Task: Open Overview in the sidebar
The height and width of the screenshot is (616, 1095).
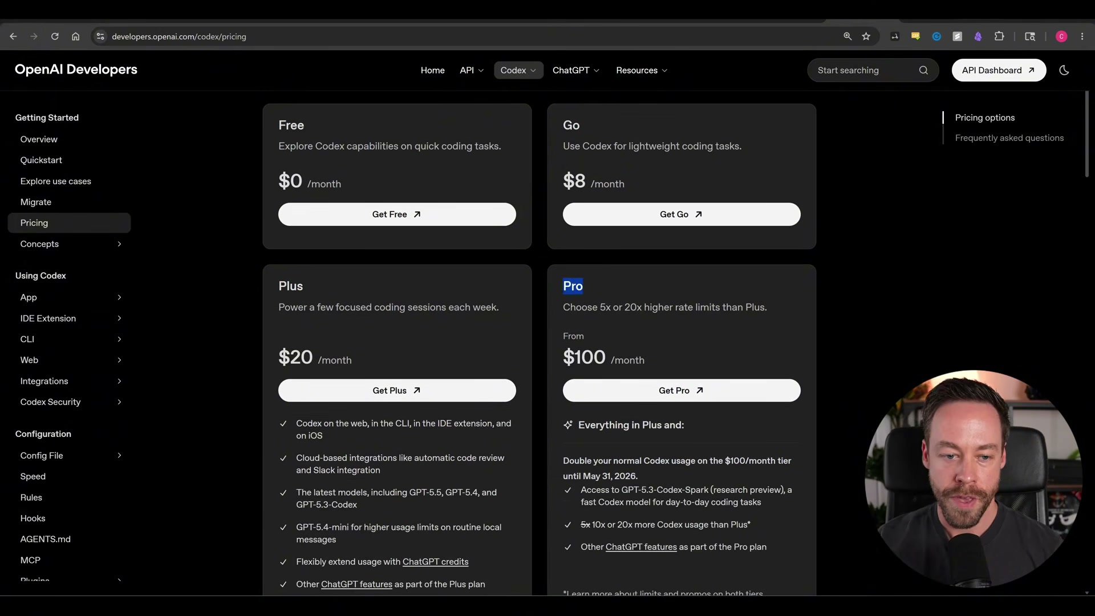Action: [x=39, y=139]
